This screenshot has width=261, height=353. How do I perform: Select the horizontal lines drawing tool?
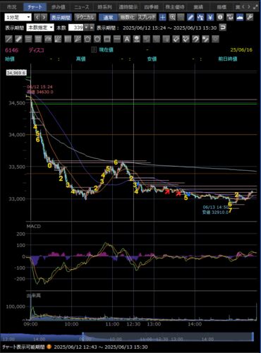(28, 39)
